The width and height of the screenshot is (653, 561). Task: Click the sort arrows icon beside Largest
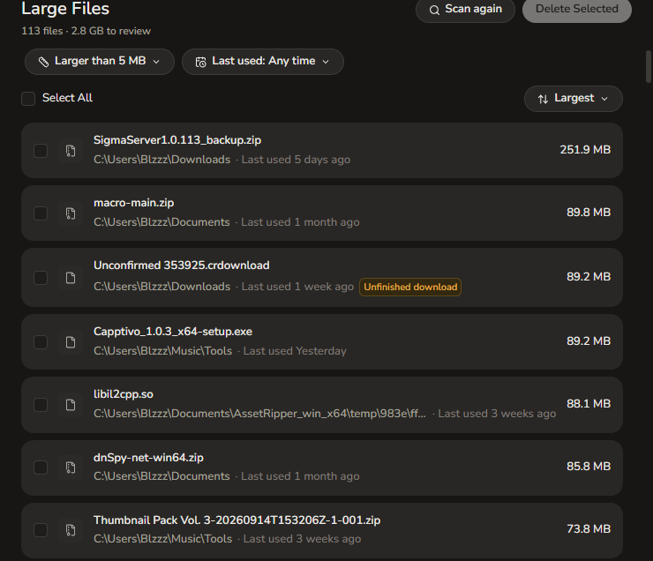[543, 99]
